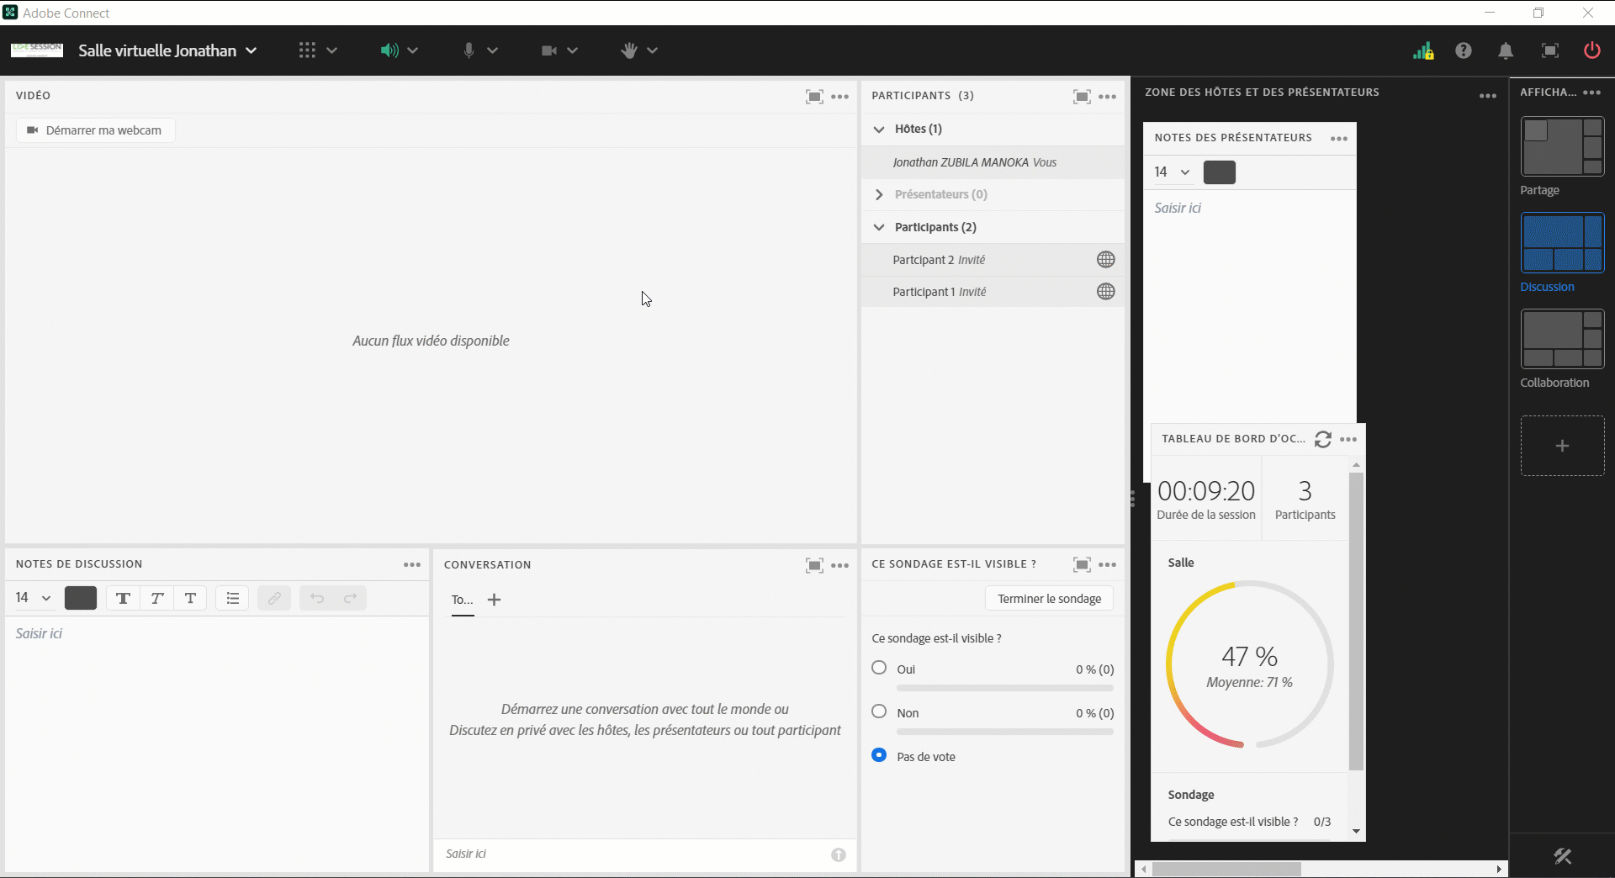Open the pods grid menu icon

(307, 50)
